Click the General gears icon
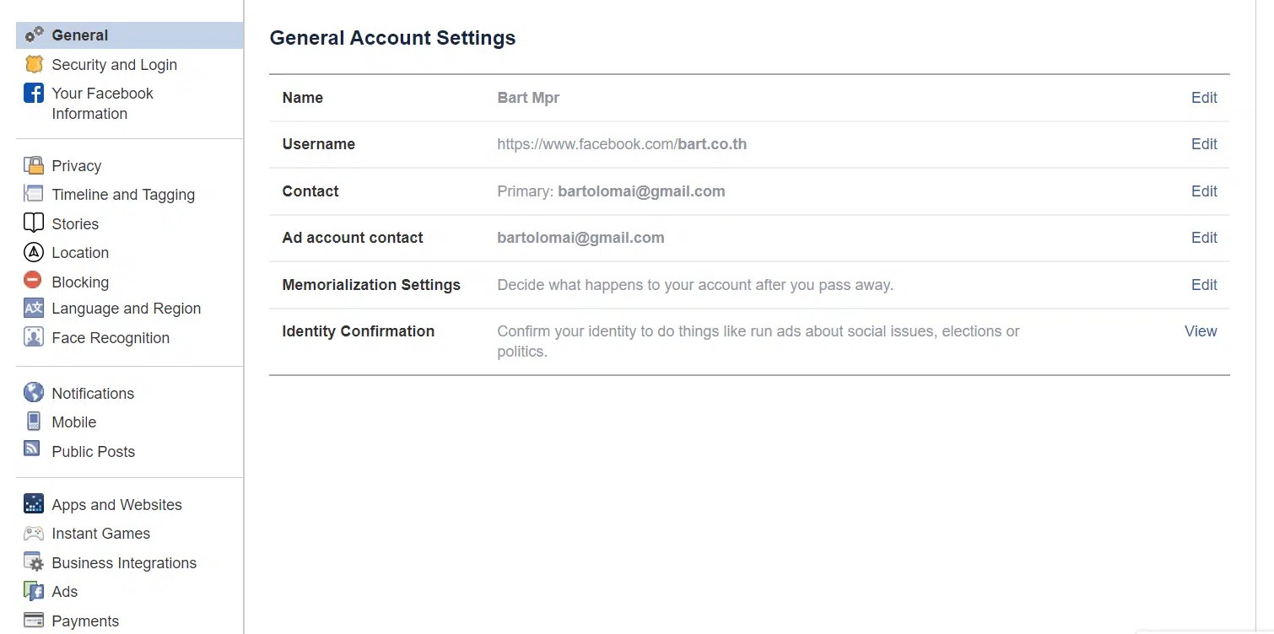The width and height of the screenshot is (1274, 634). pos(34,35)
